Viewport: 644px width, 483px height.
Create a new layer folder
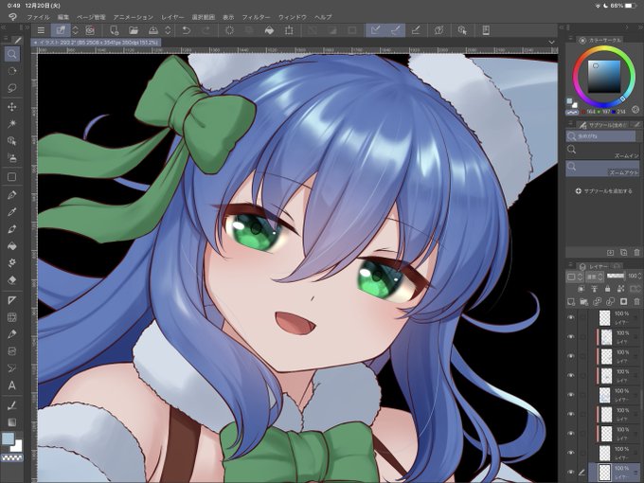[x=584, y=302]
